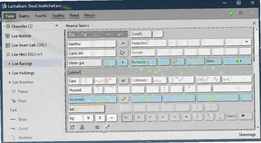Image resolution: width=261 pixels, height=143 pixels.
Task: Click the blue Rewurre r button
Action: coord(144,62)
